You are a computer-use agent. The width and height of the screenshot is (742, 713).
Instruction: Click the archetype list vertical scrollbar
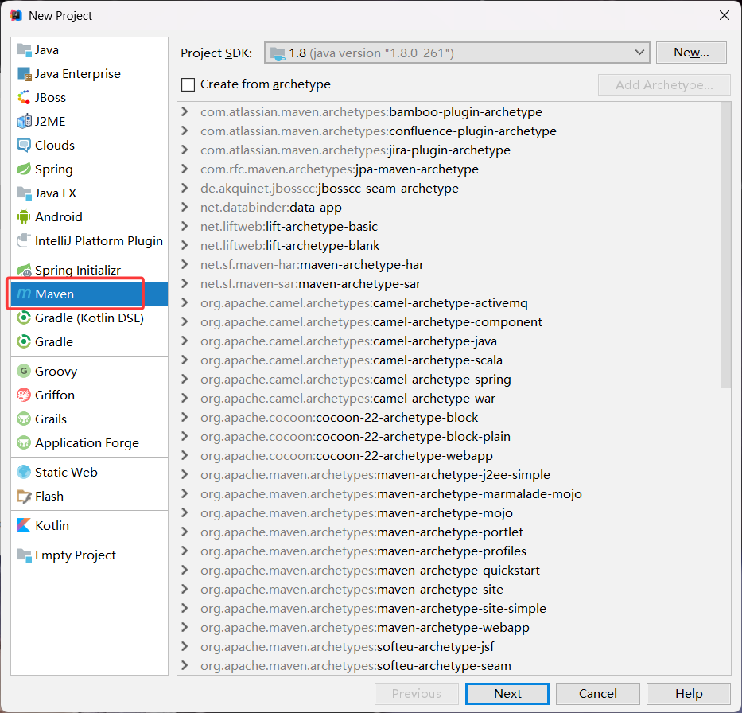[725, 246]
